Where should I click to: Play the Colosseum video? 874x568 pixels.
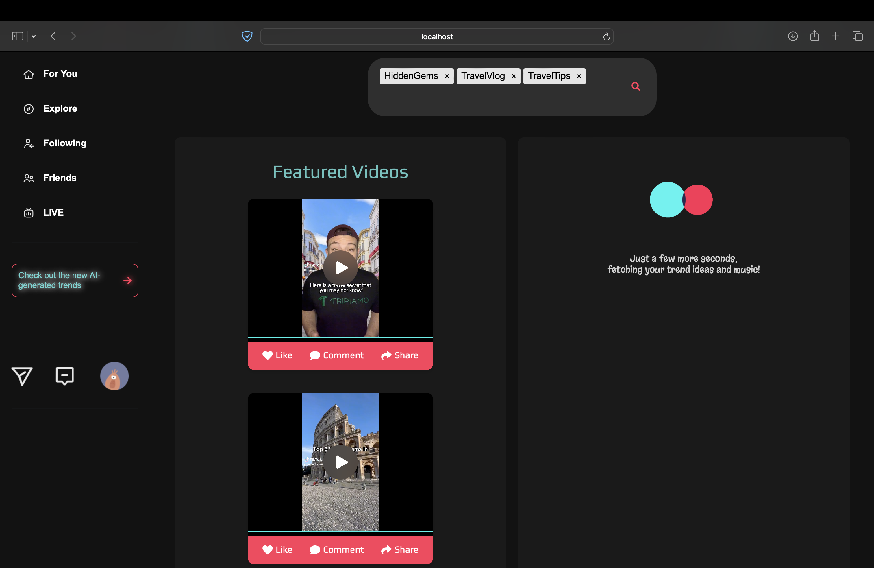340,462
